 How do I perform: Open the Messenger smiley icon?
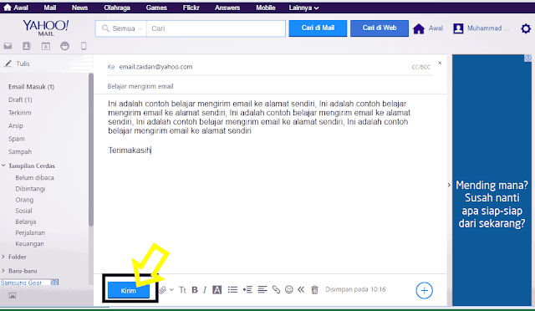65,46
